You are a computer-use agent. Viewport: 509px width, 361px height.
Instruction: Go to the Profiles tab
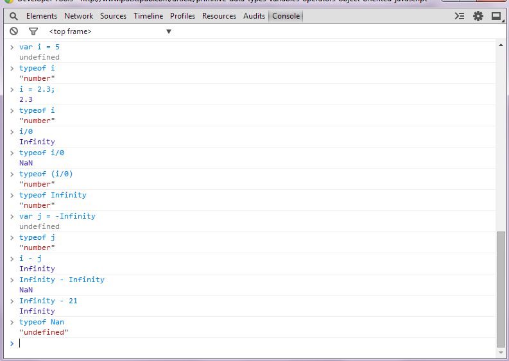[182, 16]
